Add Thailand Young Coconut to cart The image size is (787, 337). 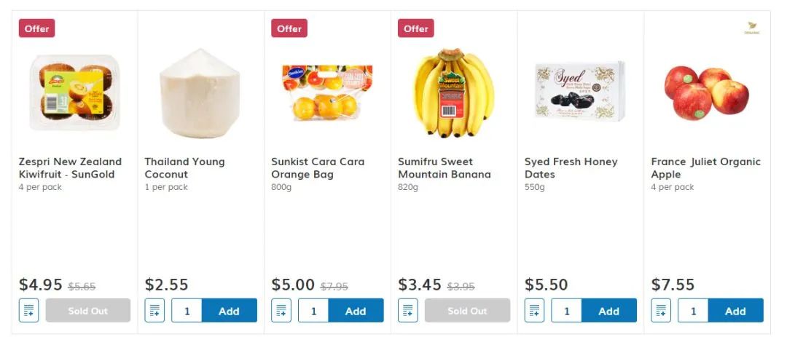click(x=229, y=311)
